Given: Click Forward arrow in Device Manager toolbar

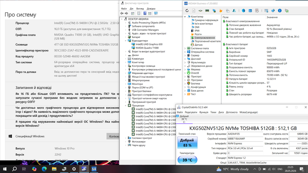Looking at the screenshot, I should 126,13.
